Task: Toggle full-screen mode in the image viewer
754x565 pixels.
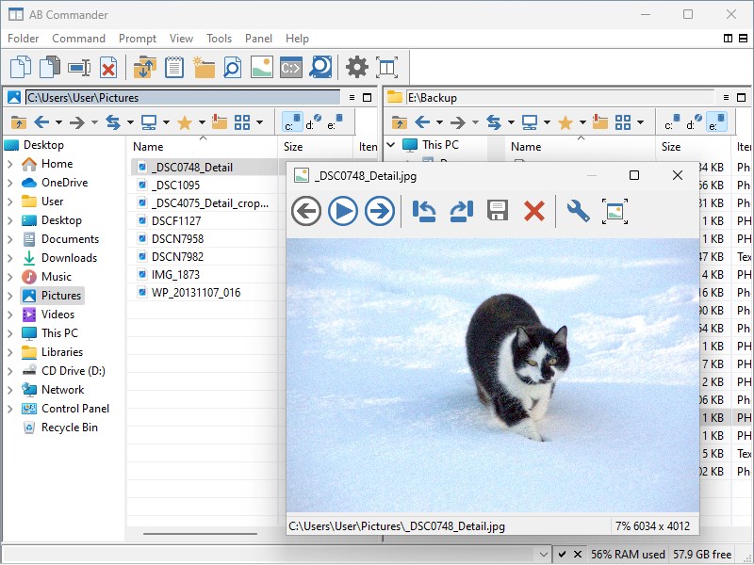Action: (617, 212)
